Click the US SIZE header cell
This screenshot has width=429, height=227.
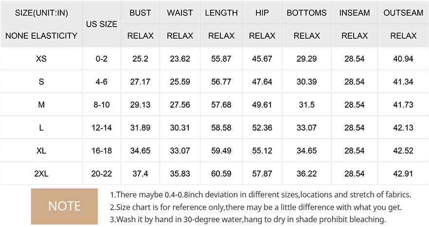(x=102, y=24)
